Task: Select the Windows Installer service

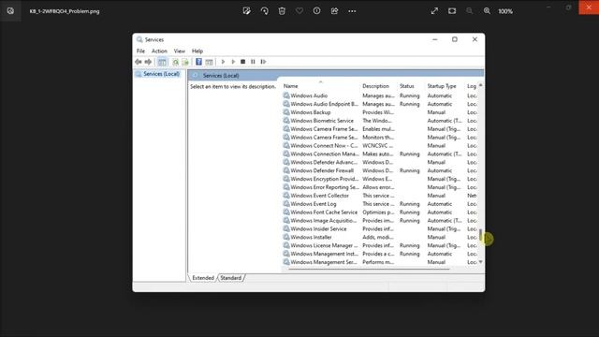Action: 380,237
